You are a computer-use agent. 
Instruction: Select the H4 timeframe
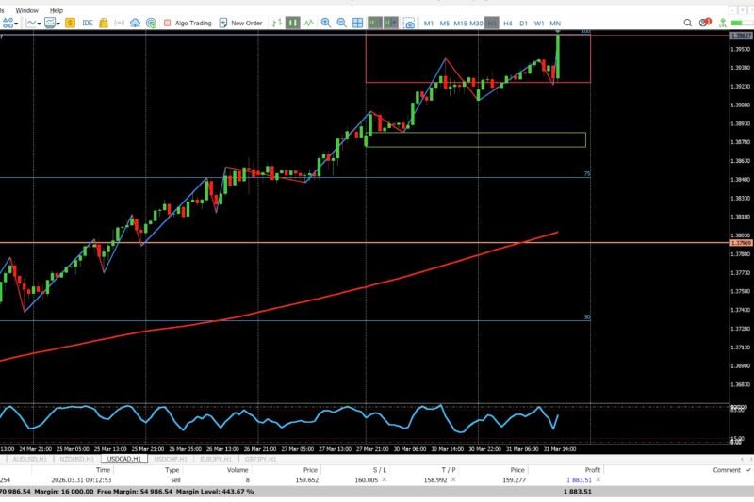click(x=508, y=23)
